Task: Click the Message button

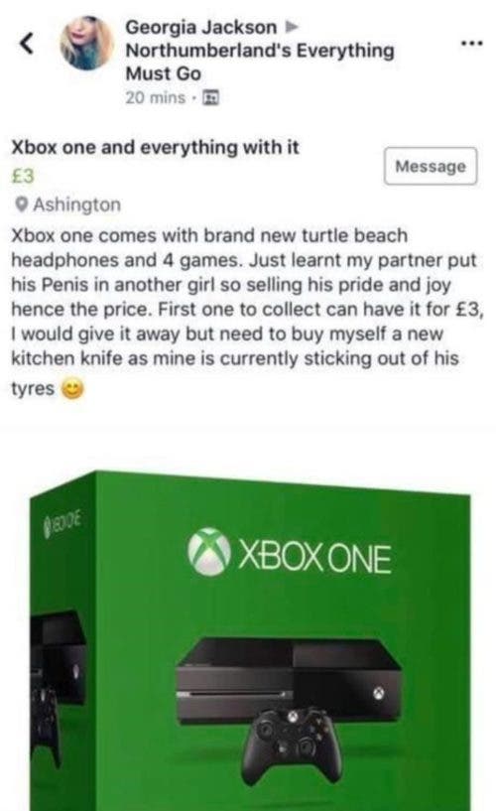Action: pyautogui.click(x=431, y=166)
